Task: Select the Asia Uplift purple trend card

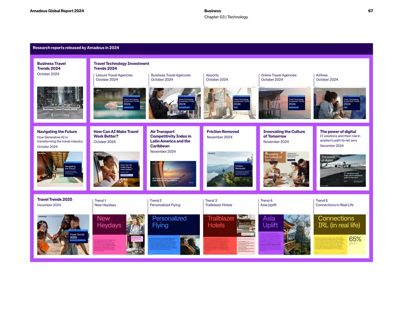Action: [284, 235]
